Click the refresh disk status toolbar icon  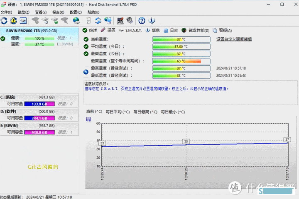point(4,21)
